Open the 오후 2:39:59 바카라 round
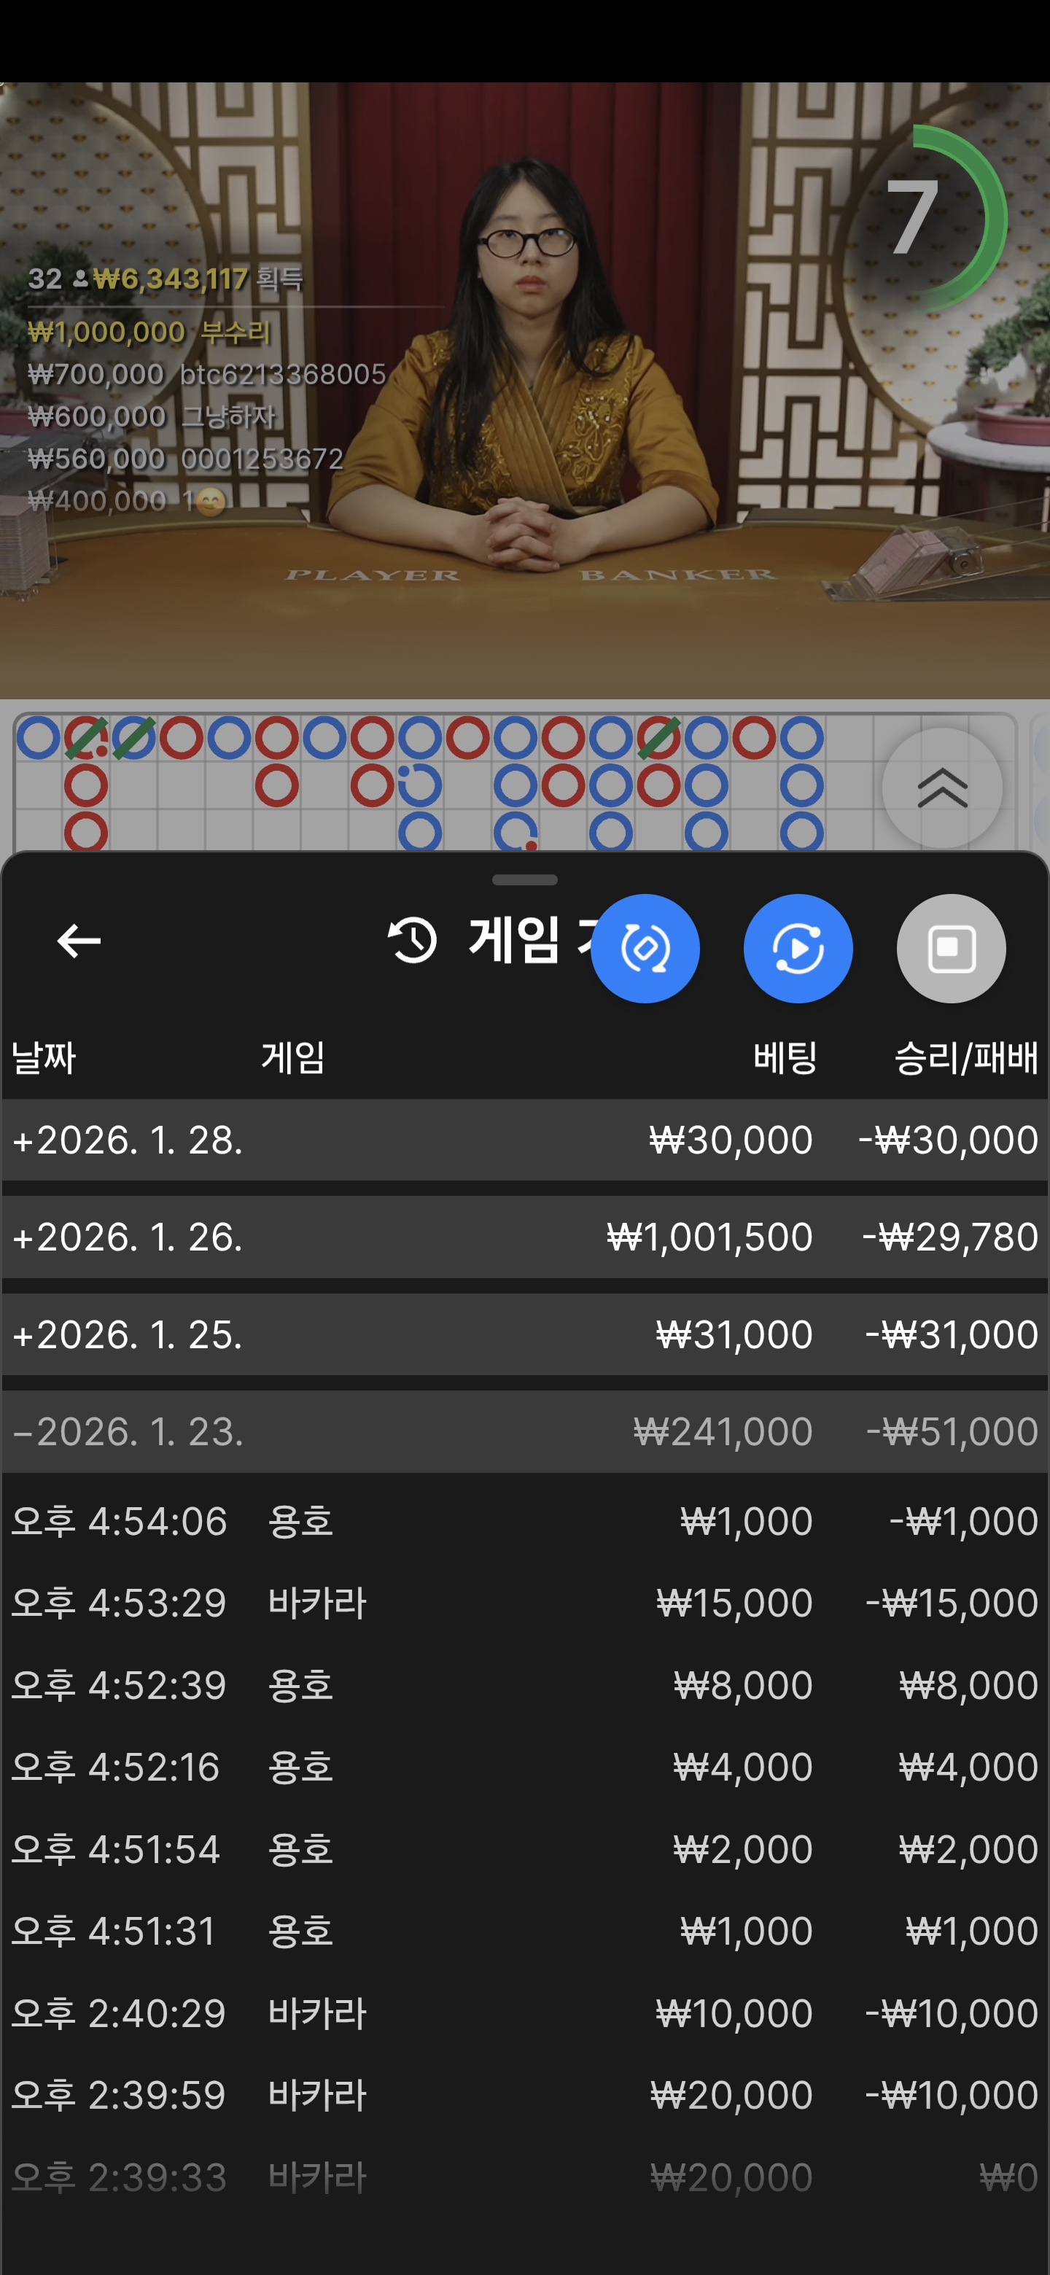The image size is (1050, 2275). pos(524,2095)
